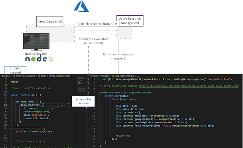
Task: Open the controlEastBatch.js breadcrumb dropdown
Action: click(x=25, y=76)
